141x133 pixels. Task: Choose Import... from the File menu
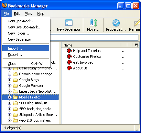26,48
